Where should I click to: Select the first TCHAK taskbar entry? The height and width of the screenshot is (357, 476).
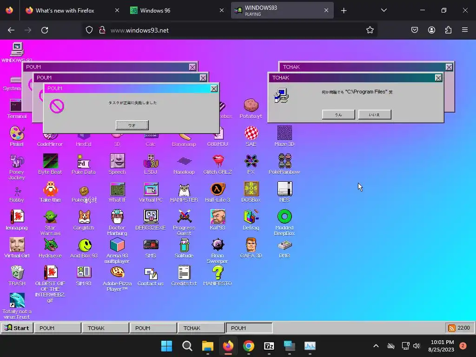(x=106, y=328)
